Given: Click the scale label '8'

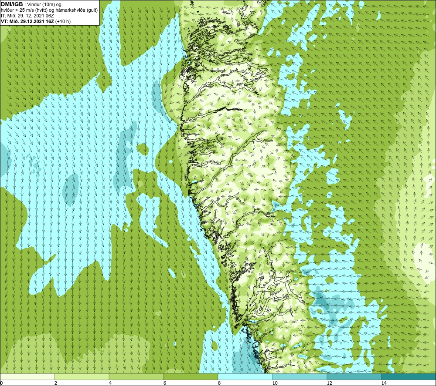Looking at the screenshot, I should (219, 383).
